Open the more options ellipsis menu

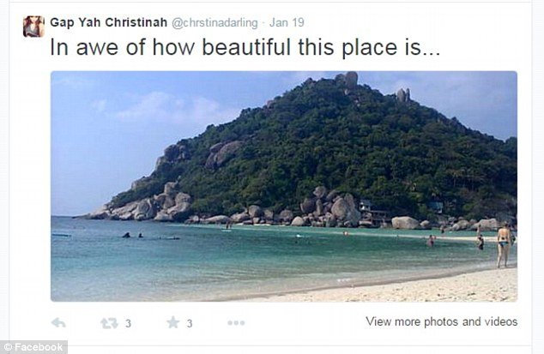(234, 323)
